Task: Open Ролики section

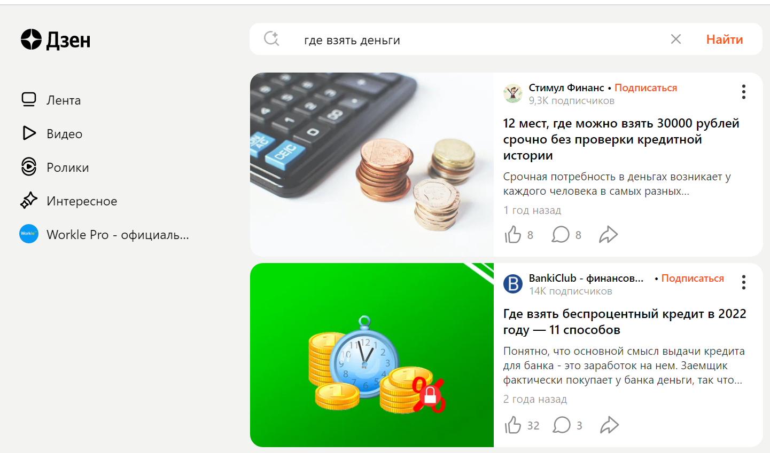Action: 55,167
